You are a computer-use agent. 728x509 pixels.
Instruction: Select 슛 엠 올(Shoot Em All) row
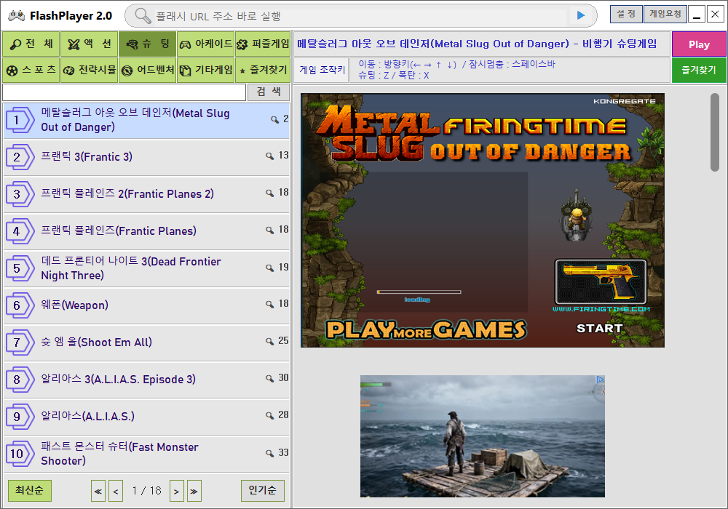pos(146,342)
